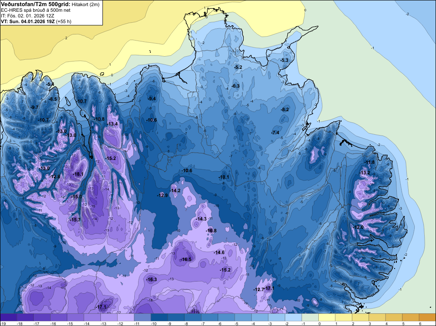Viewport: 436px width, 326px height.
Task: Click the -14.6 temperature label
Action: (x=219, y=252)
